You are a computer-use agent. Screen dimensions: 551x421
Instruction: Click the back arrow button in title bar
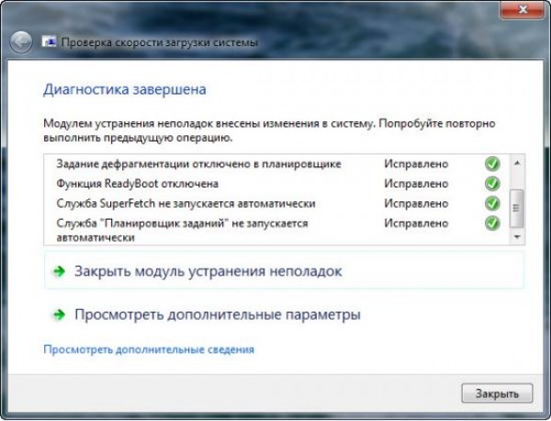pyautogui.click(x=21, y=42)
